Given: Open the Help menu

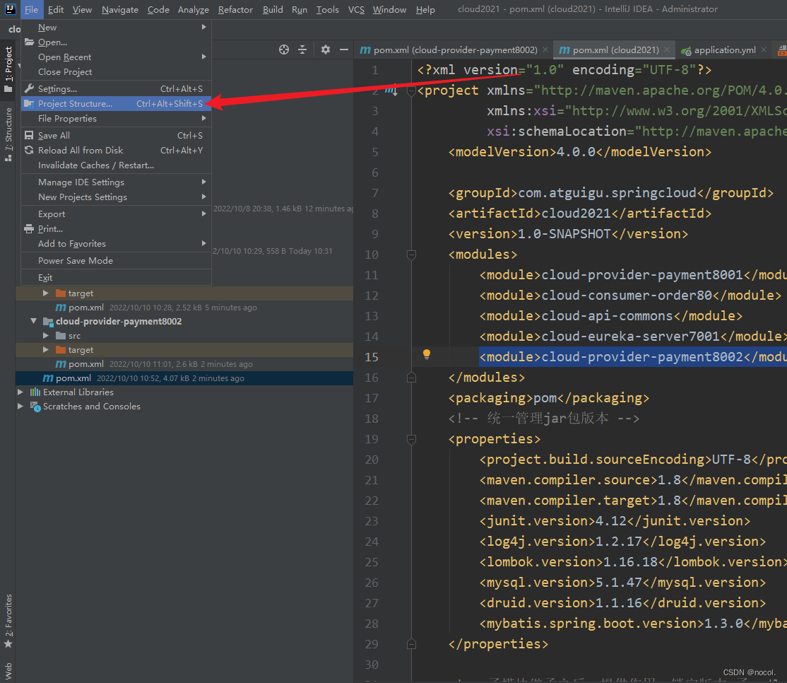Looking at the screenshot, I should tap(425, 9).
